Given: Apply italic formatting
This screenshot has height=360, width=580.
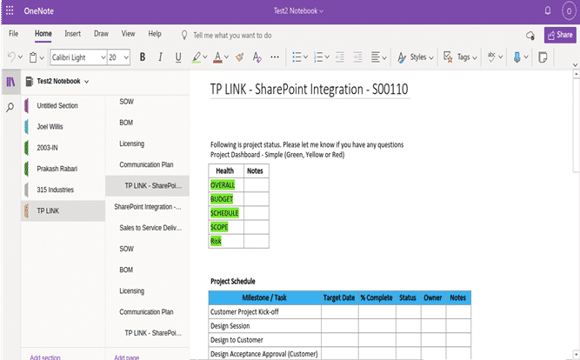Looking at the screenshot, I should [x=161, y=57].
